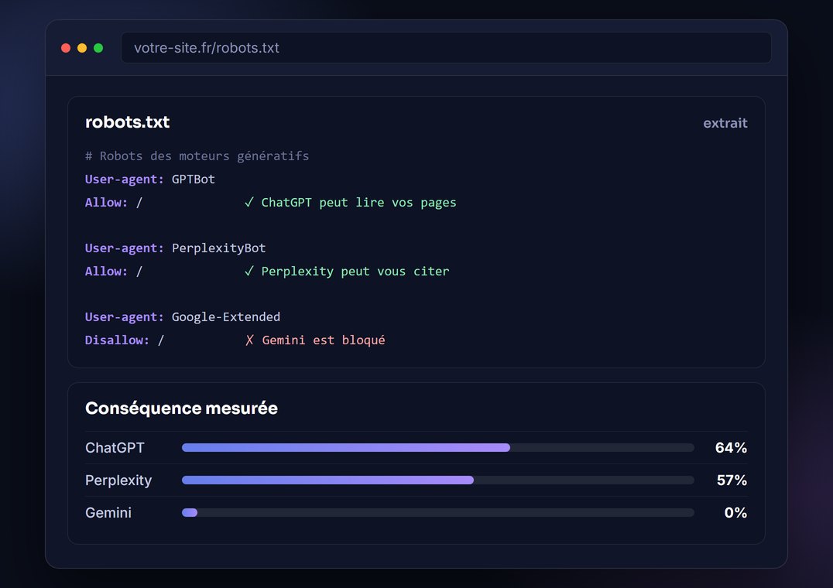Click the red close window dot

coord(66,48)
